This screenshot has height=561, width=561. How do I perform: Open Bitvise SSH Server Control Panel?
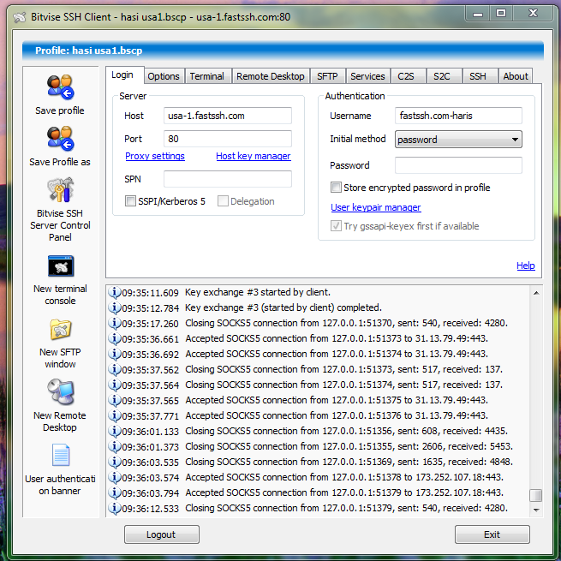tap(60, 190)
